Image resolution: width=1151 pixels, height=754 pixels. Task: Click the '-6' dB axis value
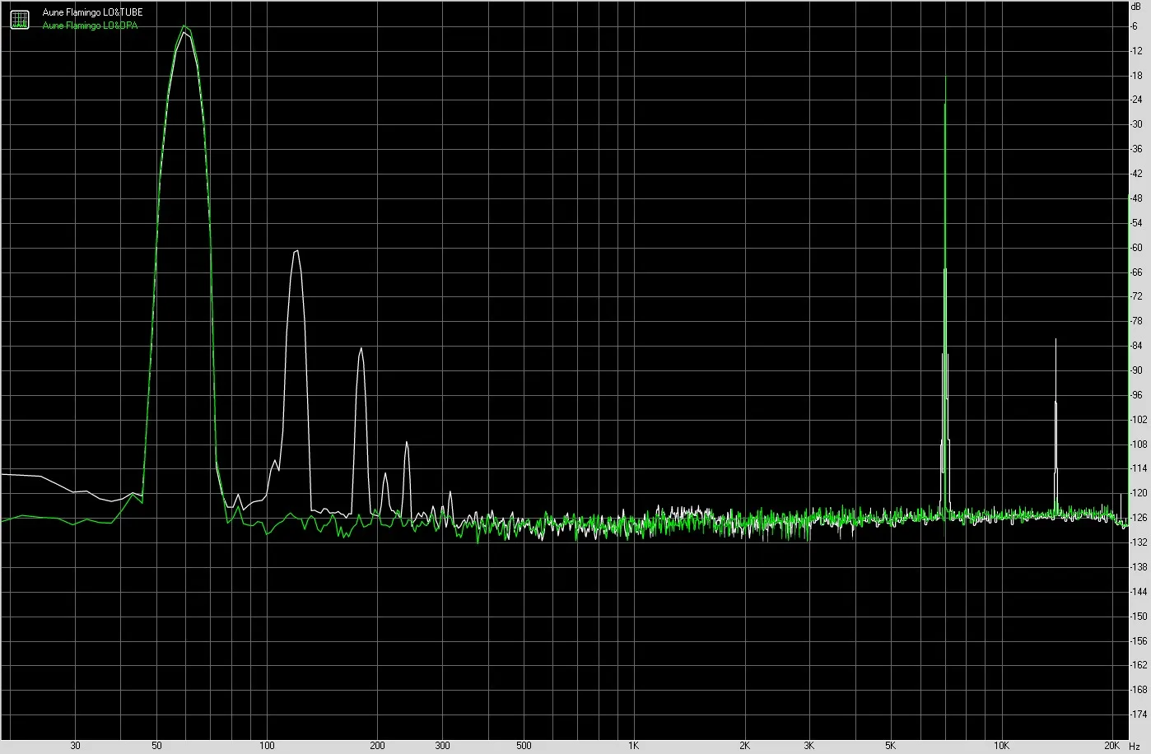click(x=1135, y=26)
